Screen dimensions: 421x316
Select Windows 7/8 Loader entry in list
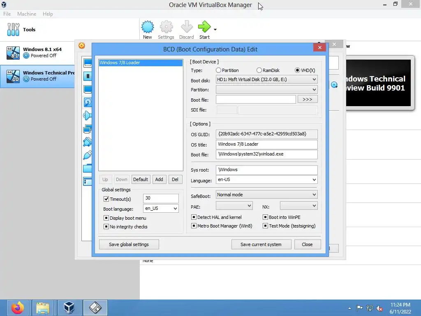141,63
